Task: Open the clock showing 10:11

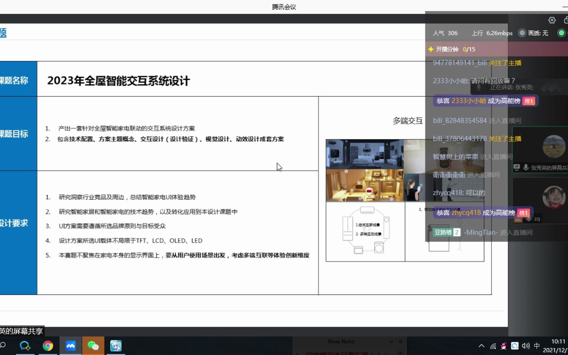Action: (558, 342)
